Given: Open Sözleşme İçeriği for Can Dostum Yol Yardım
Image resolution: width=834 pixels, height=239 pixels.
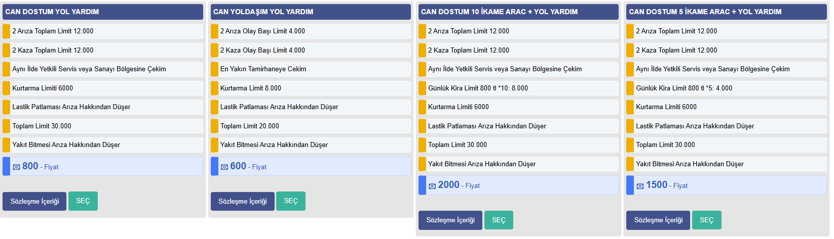Looking at the screenshot, I should click(x=34, y=201).
